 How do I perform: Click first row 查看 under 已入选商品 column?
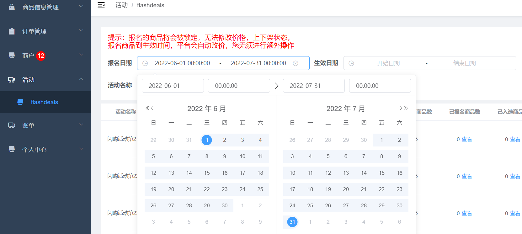coord(515,139)
